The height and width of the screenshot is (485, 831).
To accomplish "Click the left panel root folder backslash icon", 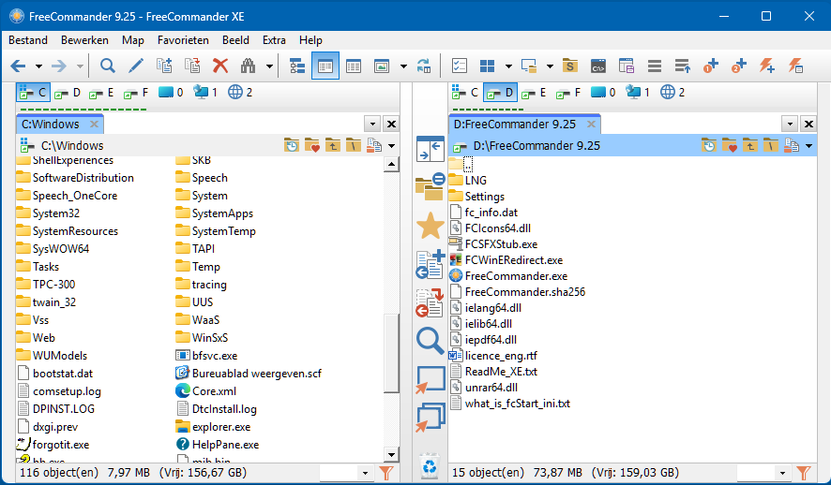I will [x=354, y=145].
